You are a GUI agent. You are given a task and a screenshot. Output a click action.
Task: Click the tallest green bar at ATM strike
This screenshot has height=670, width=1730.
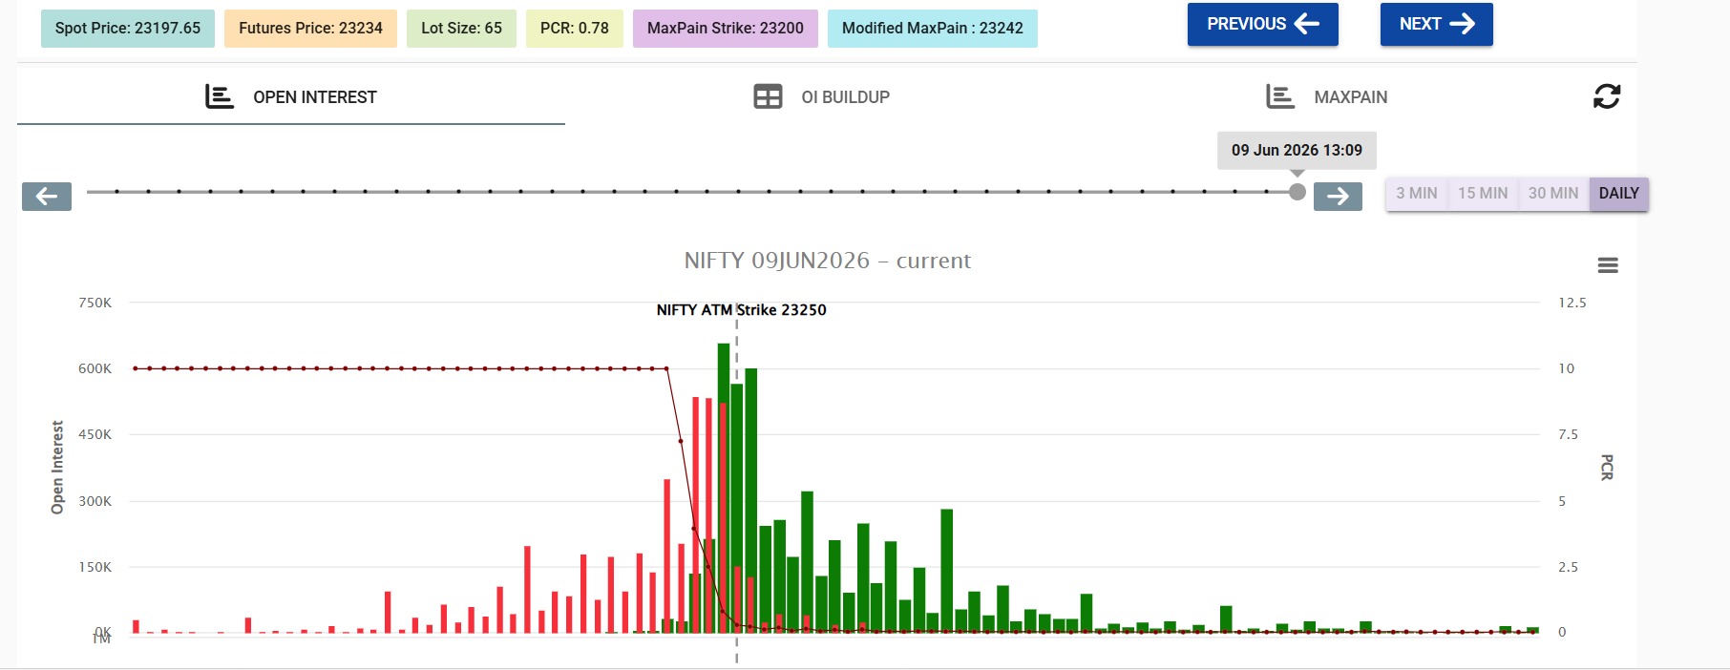coord(724,488)
